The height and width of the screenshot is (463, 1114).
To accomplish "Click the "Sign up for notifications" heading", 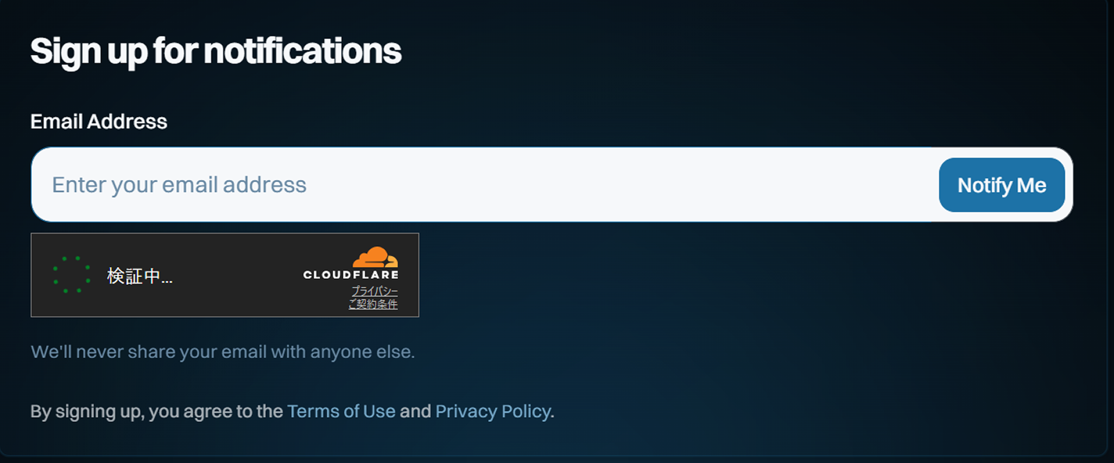I will [216, 51].
